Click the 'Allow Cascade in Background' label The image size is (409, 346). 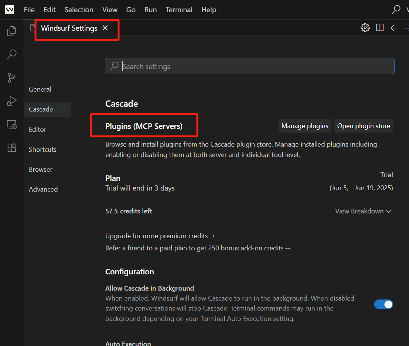[x=150, y=288]
